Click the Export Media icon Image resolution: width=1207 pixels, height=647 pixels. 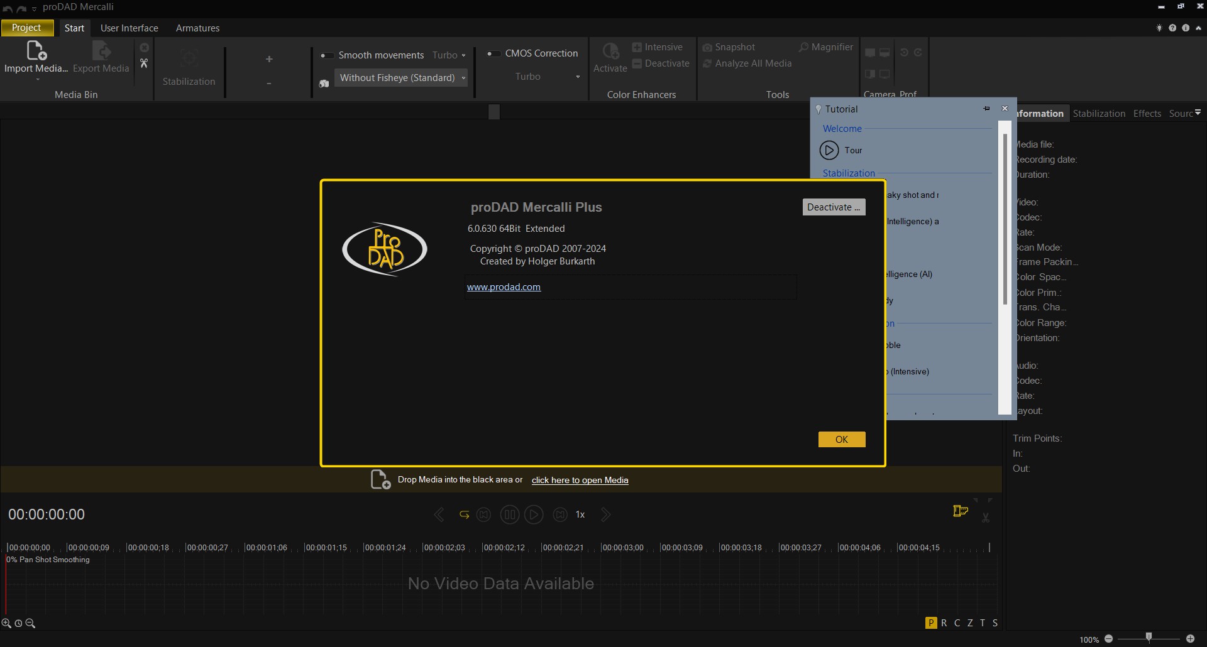101,50
